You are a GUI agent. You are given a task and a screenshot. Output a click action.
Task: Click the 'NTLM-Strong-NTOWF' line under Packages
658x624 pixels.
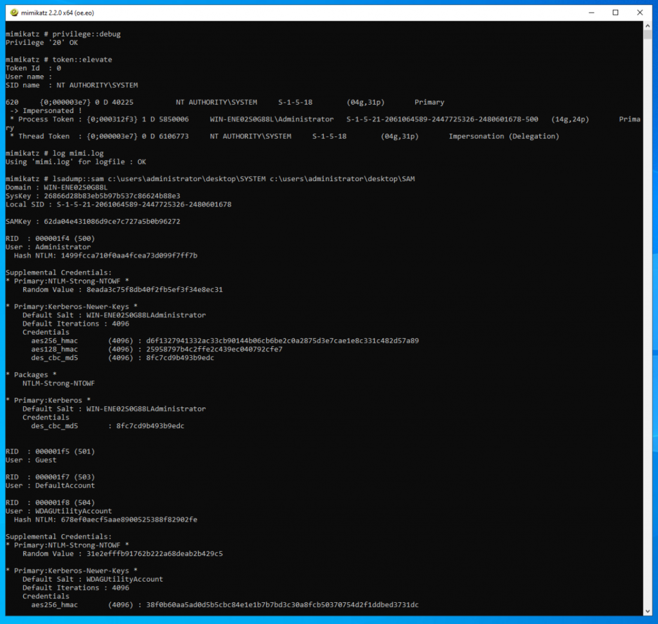pyautogui.click(x=58, y=384)
